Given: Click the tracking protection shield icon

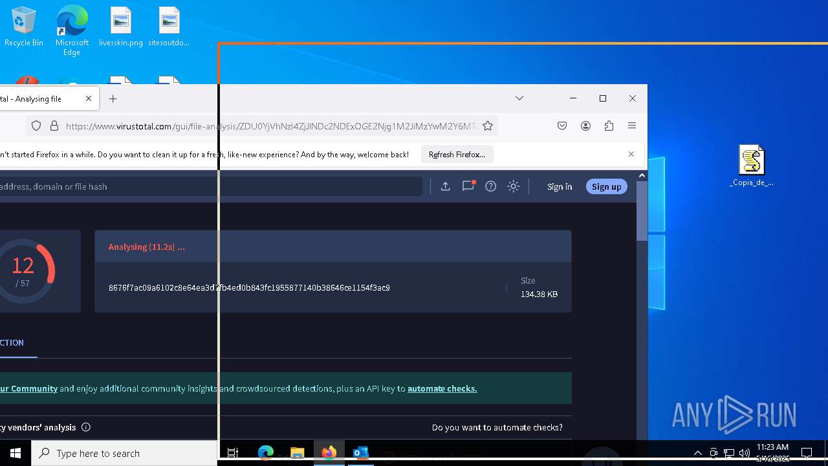Looking at the screenshot, I should pyautogui.click(x=36, y=126).
